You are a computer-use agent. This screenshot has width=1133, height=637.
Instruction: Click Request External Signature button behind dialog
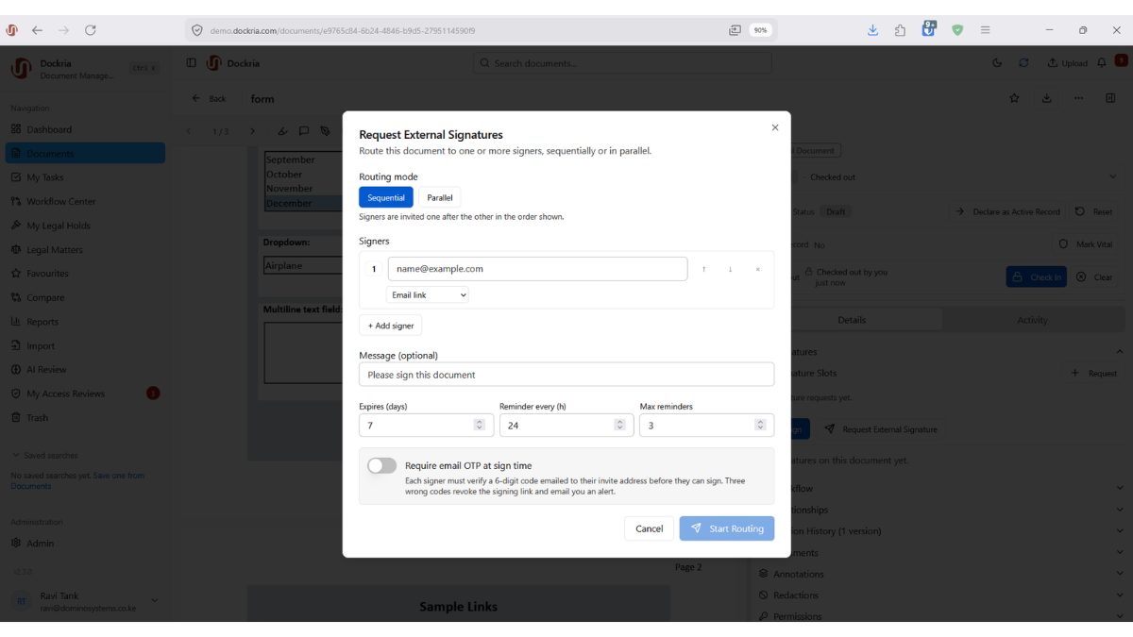[881, 429]
